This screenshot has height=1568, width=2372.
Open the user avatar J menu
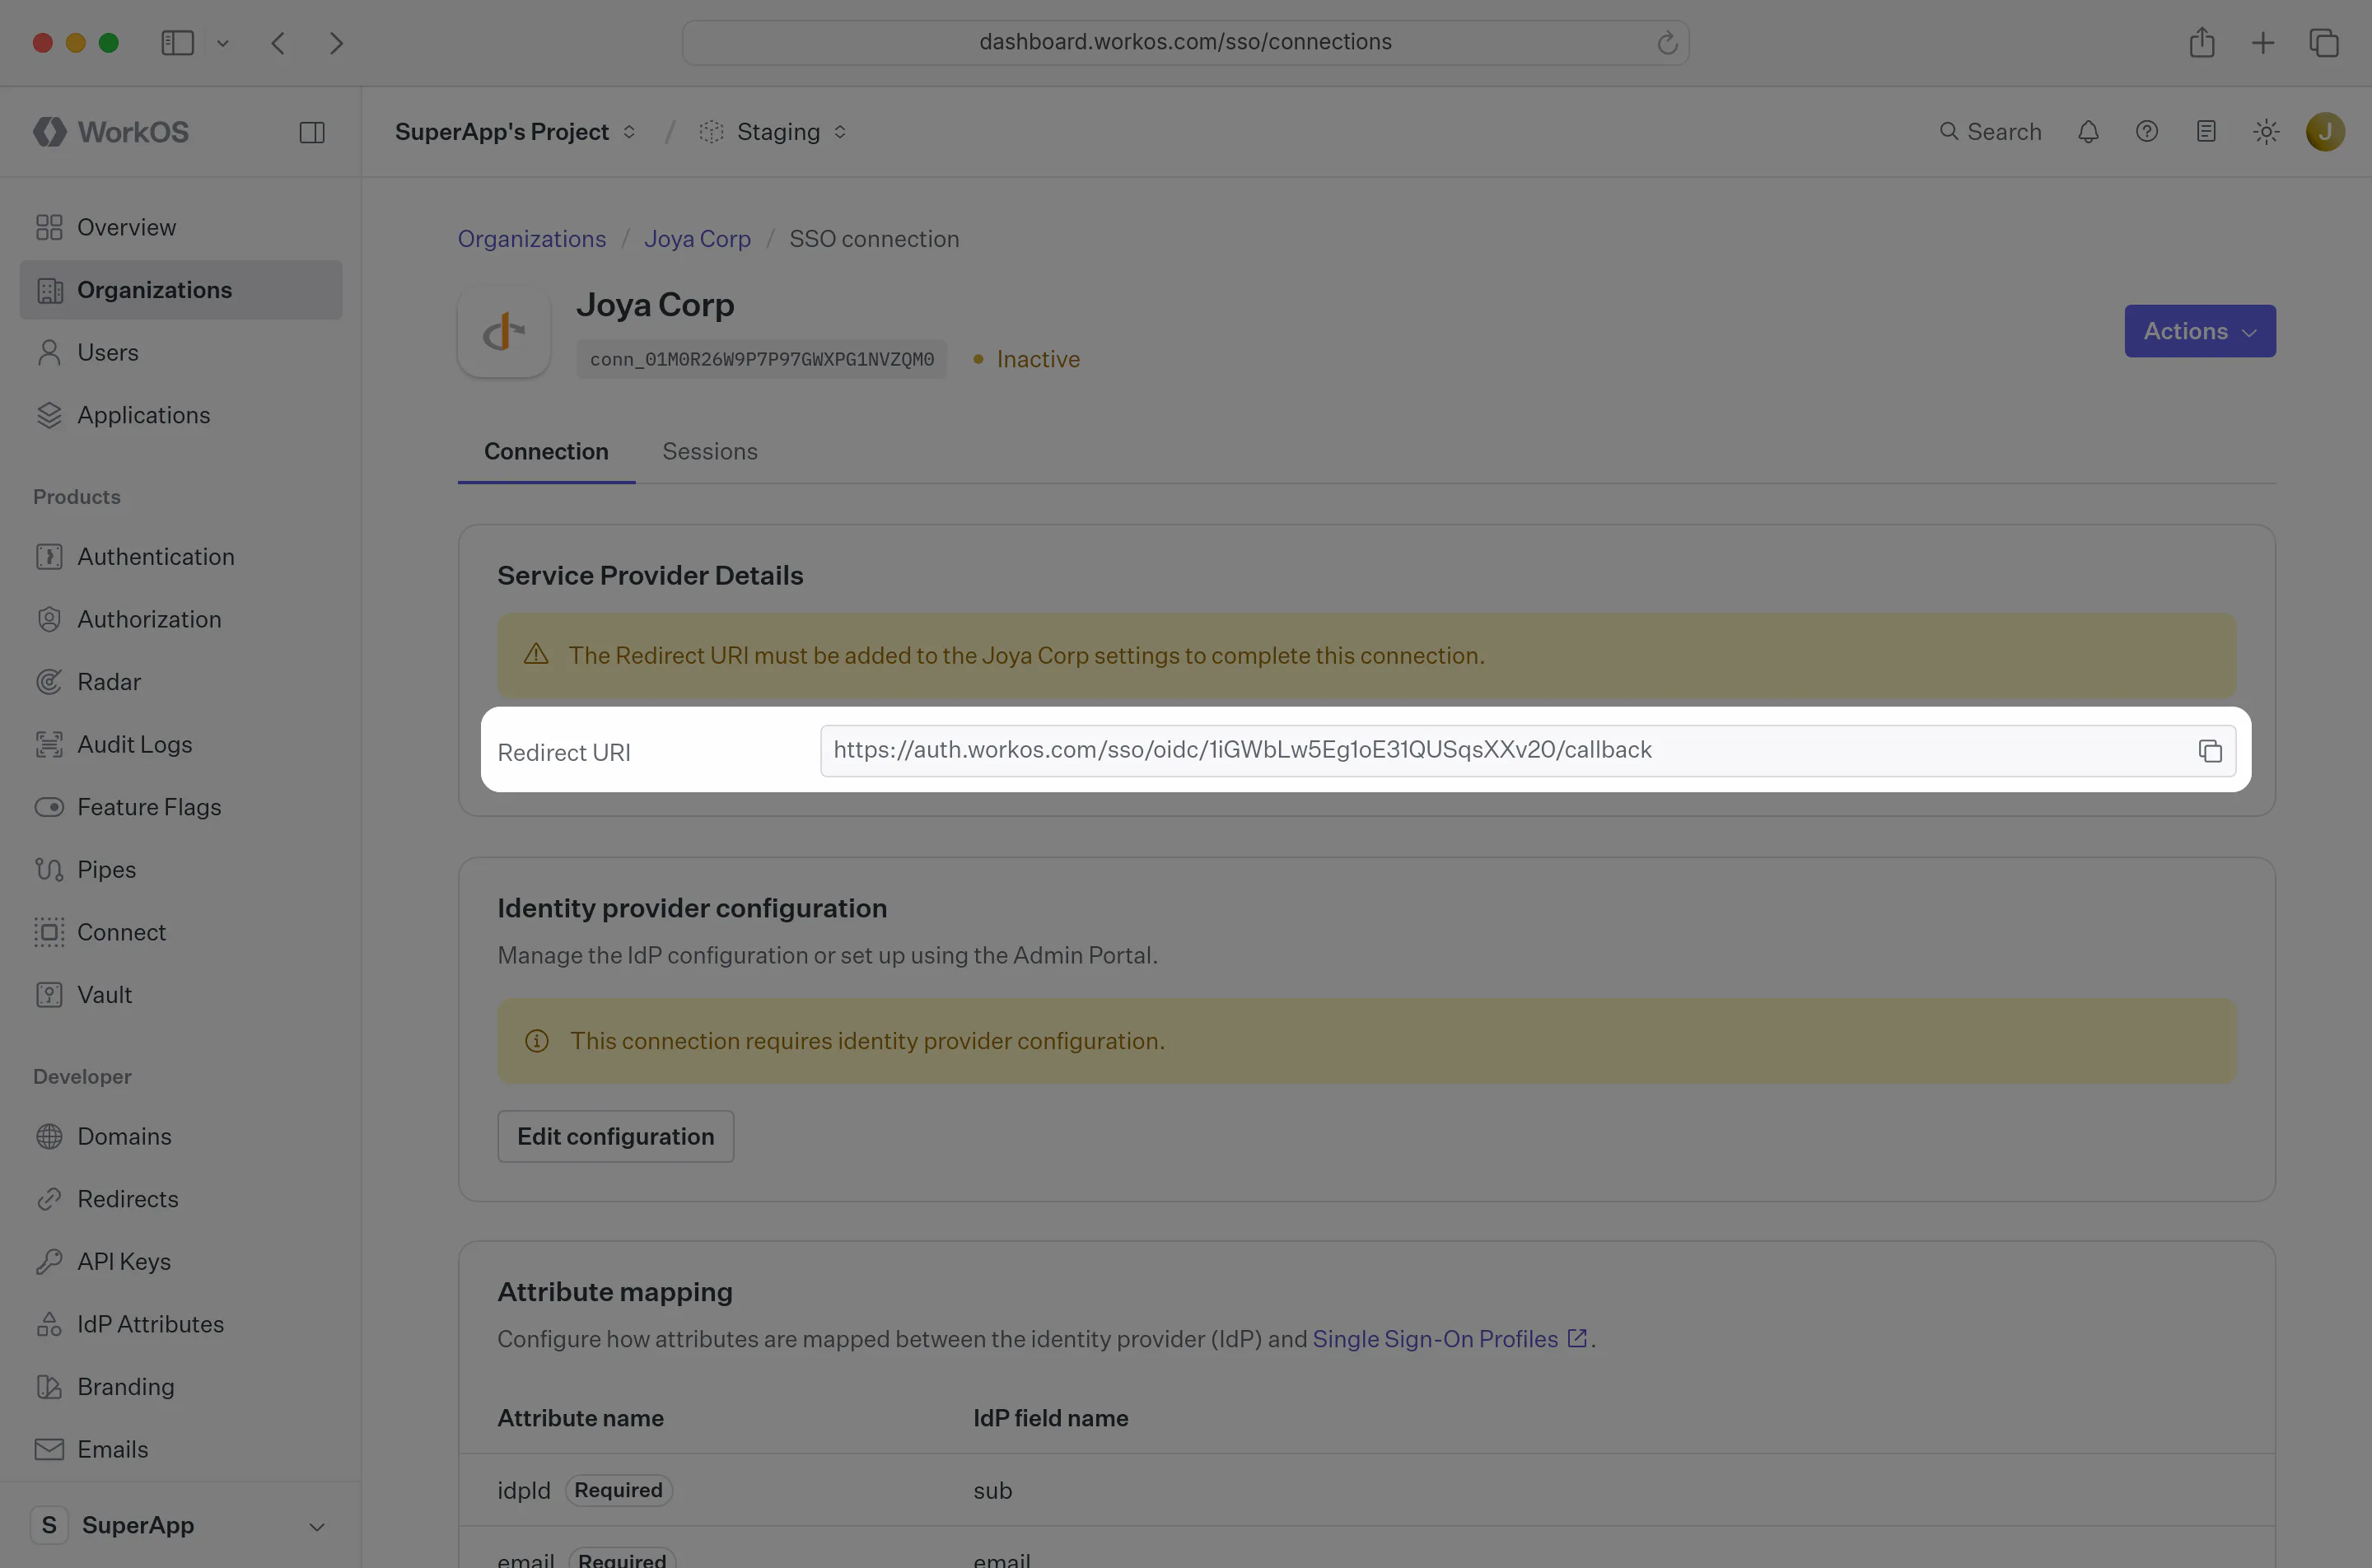point(2325,132)
